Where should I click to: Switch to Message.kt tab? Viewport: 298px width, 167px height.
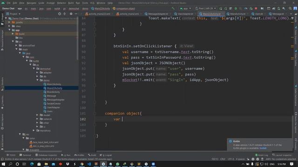(277, 14)
